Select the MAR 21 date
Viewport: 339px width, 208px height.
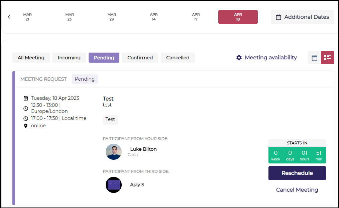[27, 17]
